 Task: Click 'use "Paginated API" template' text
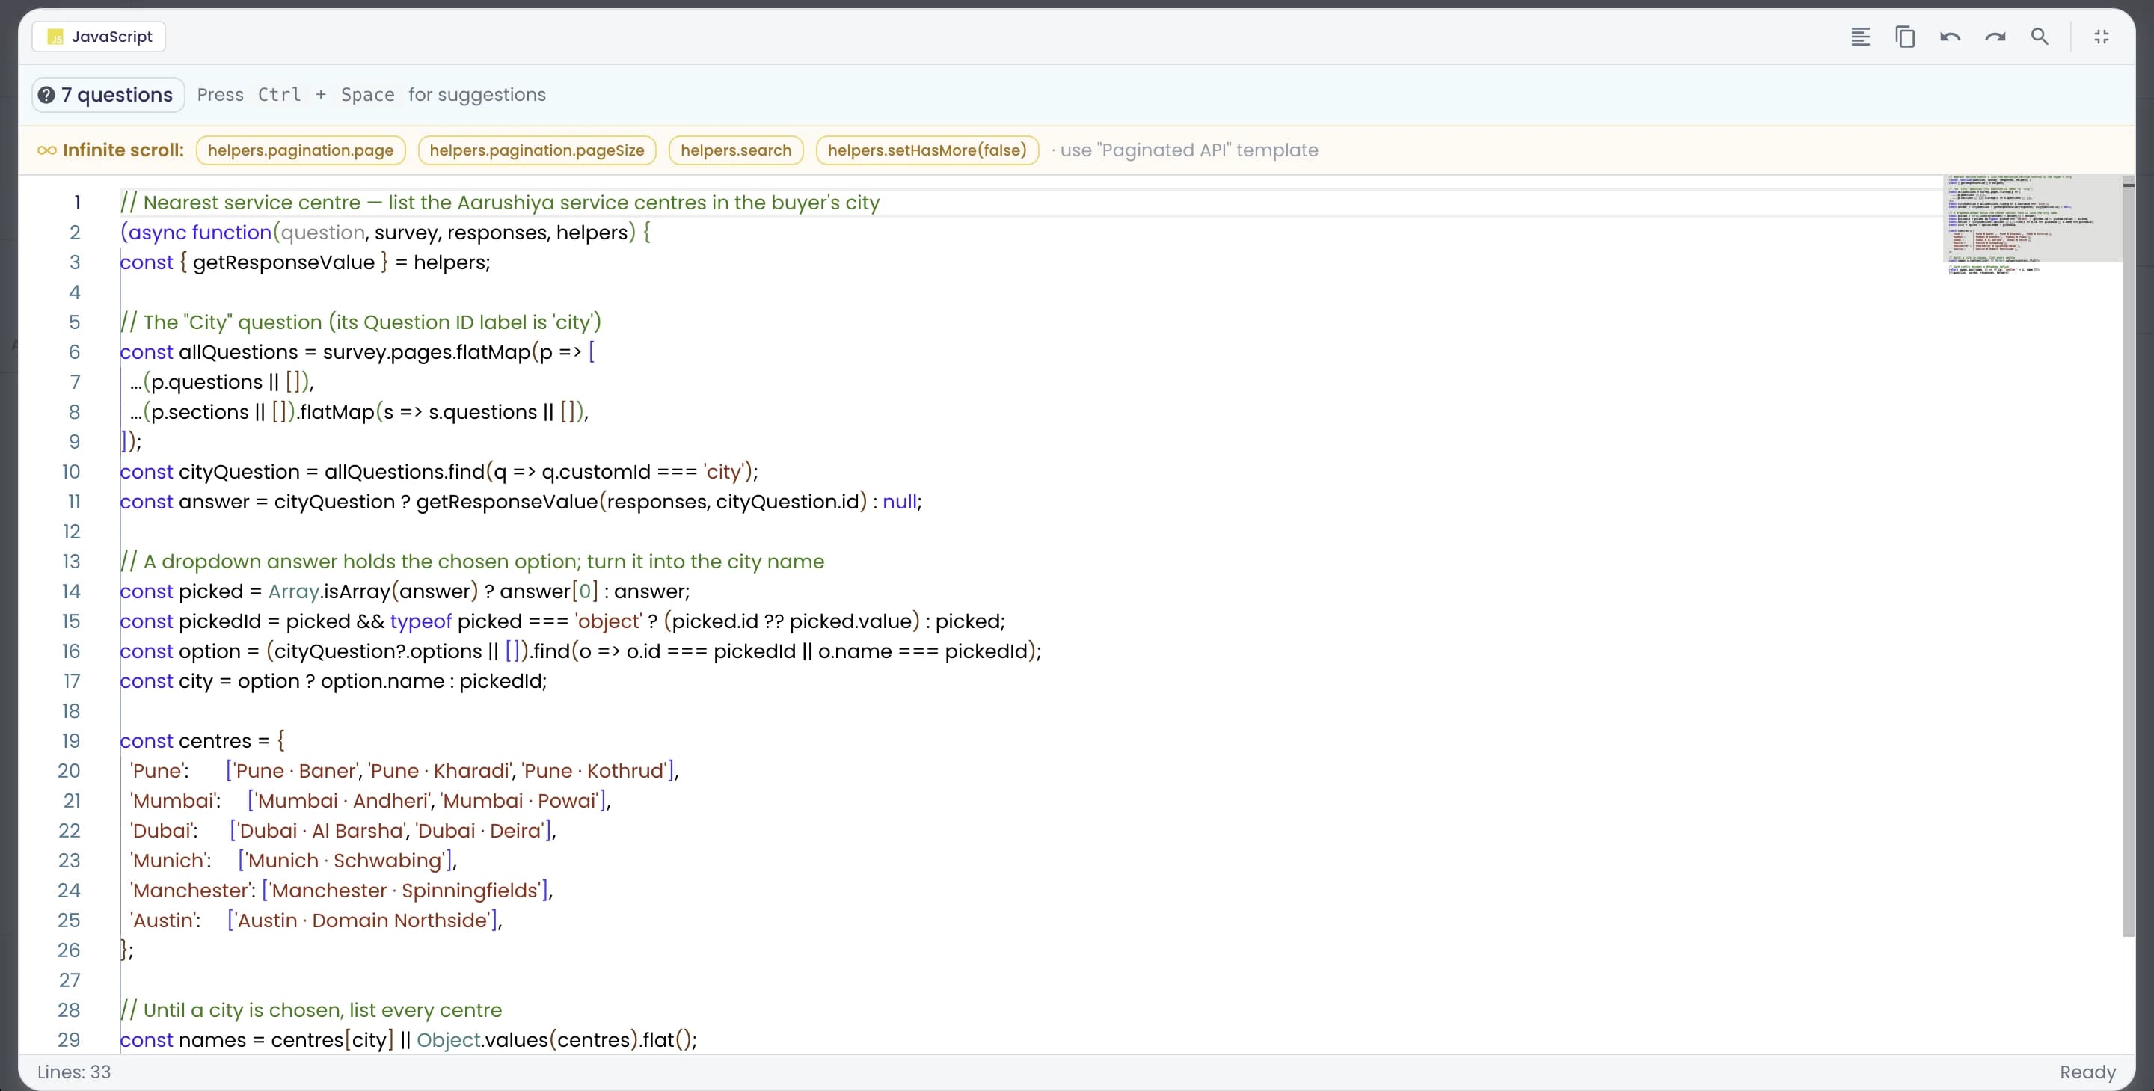(1189, 150)
